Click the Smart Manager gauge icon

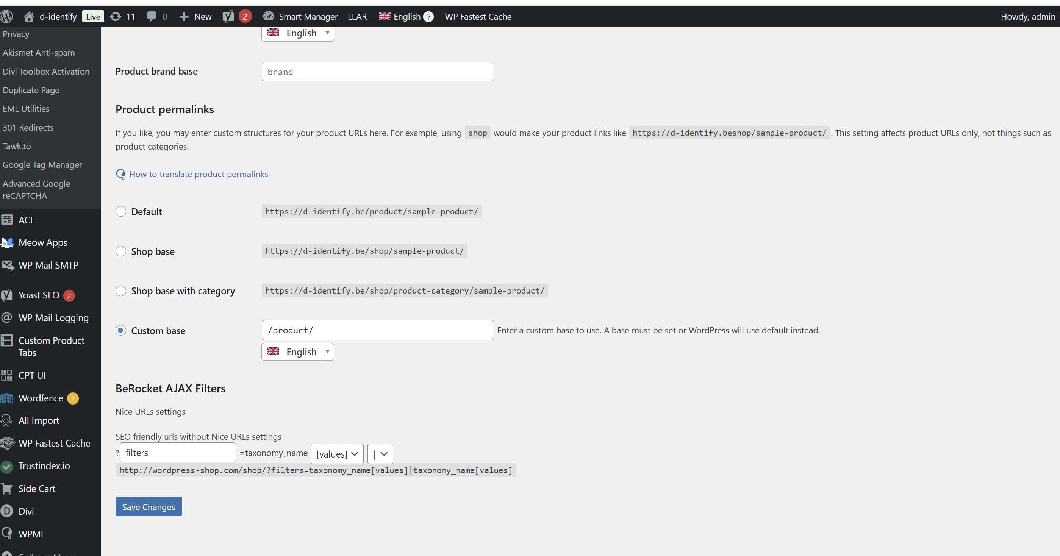pyautogui.click(x=268, y=16)
